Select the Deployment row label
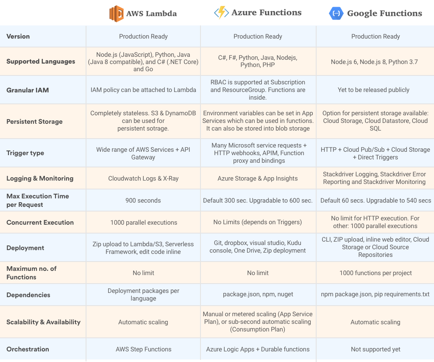The height and width of the screenshot is (362, 434). 25,248
